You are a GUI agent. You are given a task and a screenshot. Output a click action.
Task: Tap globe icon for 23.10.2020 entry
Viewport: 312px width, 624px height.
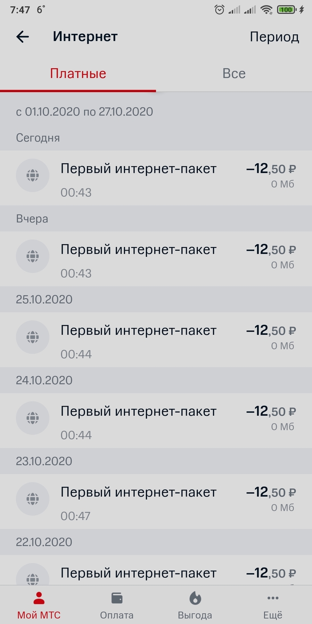click(x=33, y=499)
